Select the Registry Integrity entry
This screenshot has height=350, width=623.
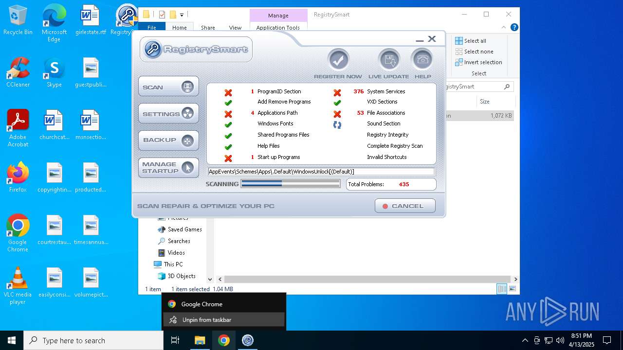pos(387,135)
